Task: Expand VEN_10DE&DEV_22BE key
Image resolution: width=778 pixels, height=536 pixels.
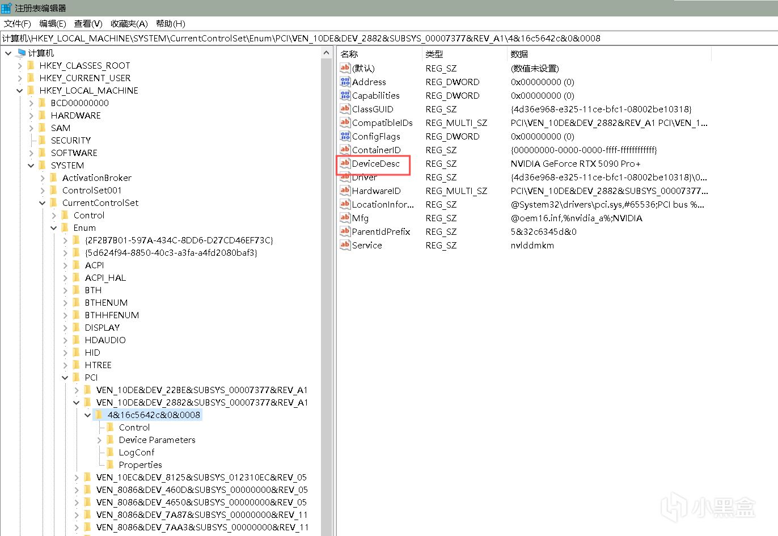Action: pyautogui.click(x=77, y=390)
